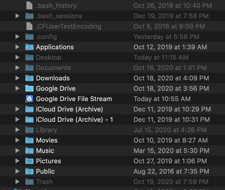Screen dimensions: 225x190
Task: Select the Documents folder row
Action: (53, 68)
